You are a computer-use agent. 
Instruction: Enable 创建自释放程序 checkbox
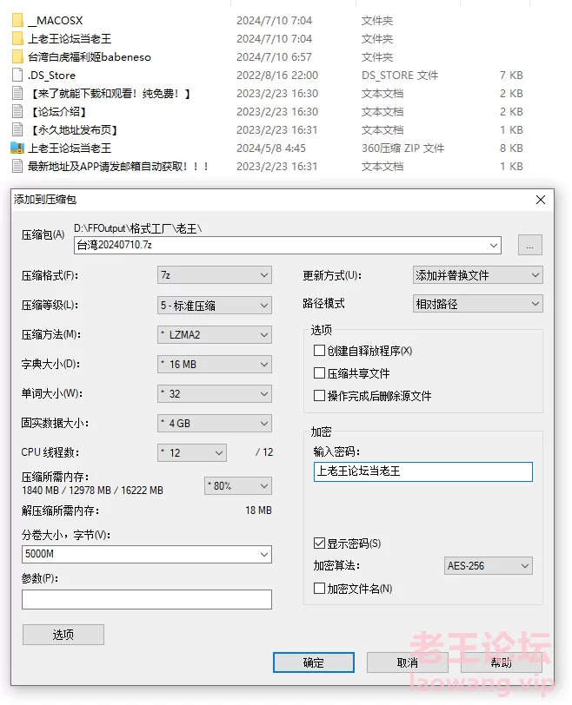coord(319,350)
